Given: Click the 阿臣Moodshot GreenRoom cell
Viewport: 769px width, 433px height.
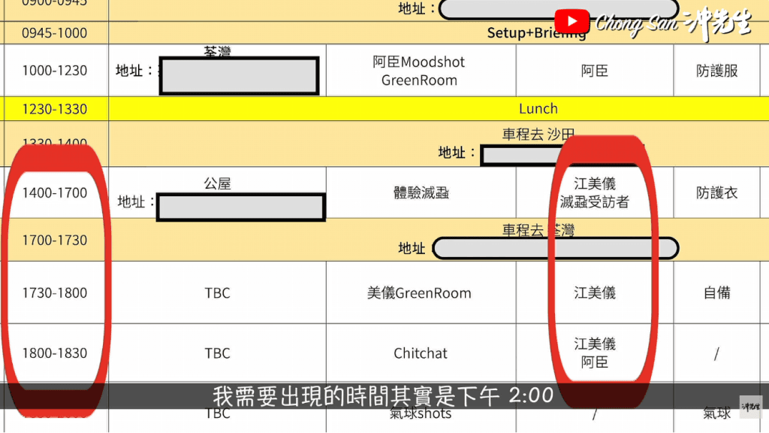Looking at the screenshot, I should (x=419, y=71).
